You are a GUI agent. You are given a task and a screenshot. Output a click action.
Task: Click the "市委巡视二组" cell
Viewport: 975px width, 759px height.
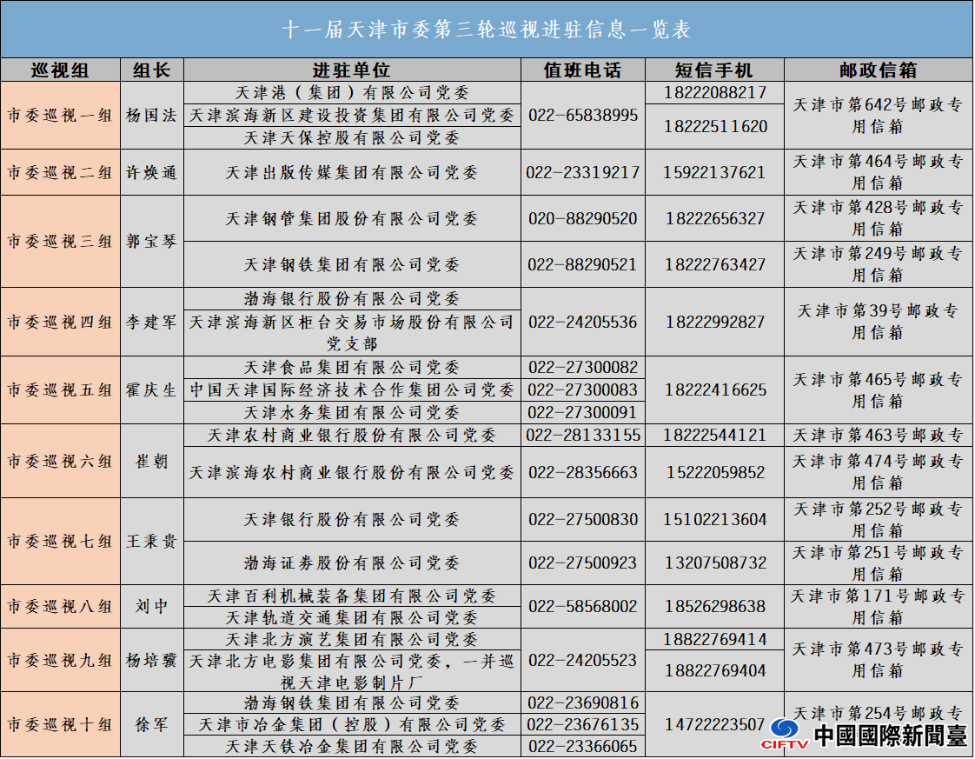click(60, 172)
